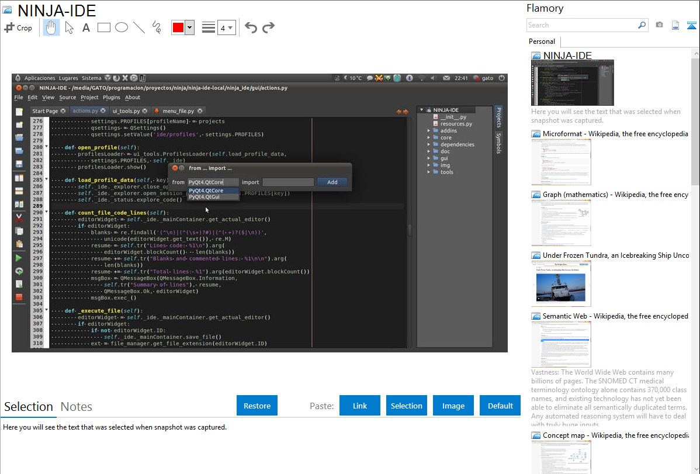700x474 pixels.
Task: Pick the rectangle shape tool
Action: click(x=103, y=27)
